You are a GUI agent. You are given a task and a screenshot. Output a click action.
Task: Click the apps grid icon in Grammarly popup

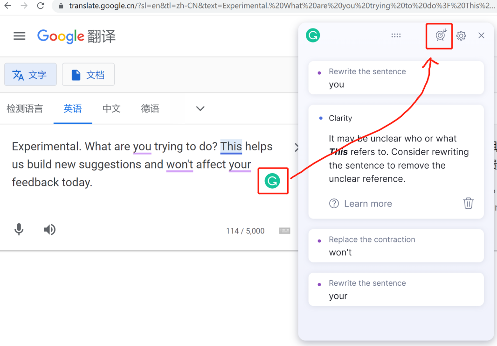pyautogui.click(x=396, y=35)
